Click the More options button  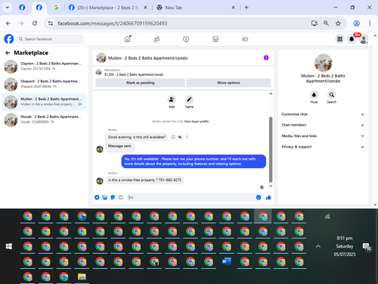228,83
